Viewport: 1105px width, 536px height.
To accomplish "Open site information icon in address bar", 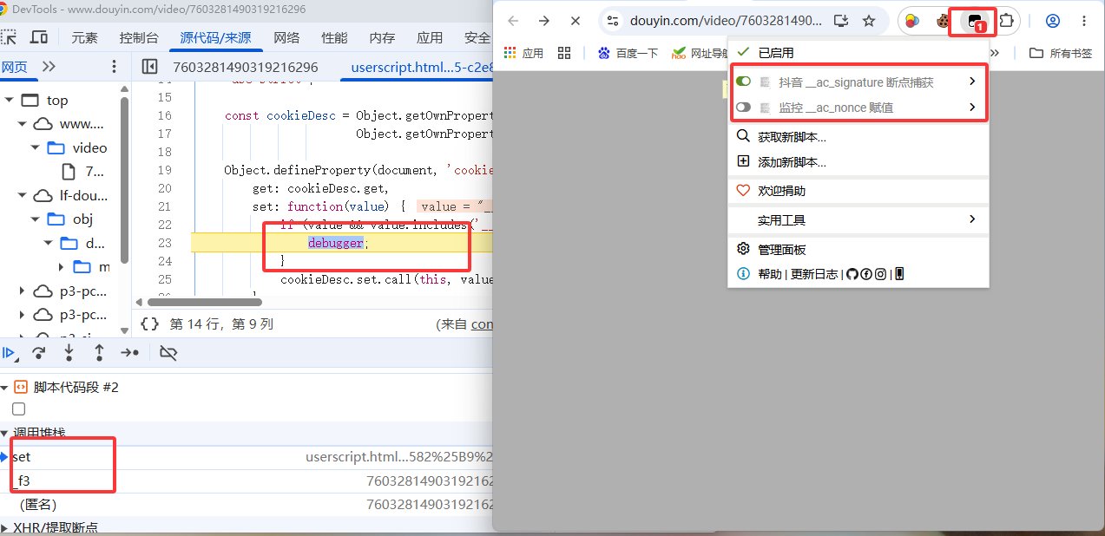I will (x=613, y=21).
